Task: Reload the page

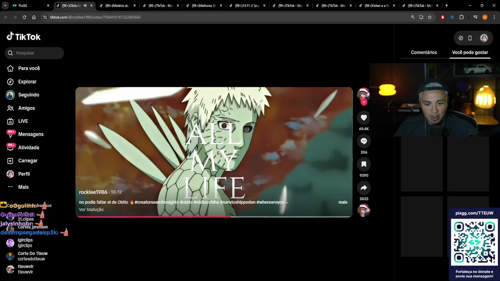Action: pyautogui.click(x=24, y=17)
